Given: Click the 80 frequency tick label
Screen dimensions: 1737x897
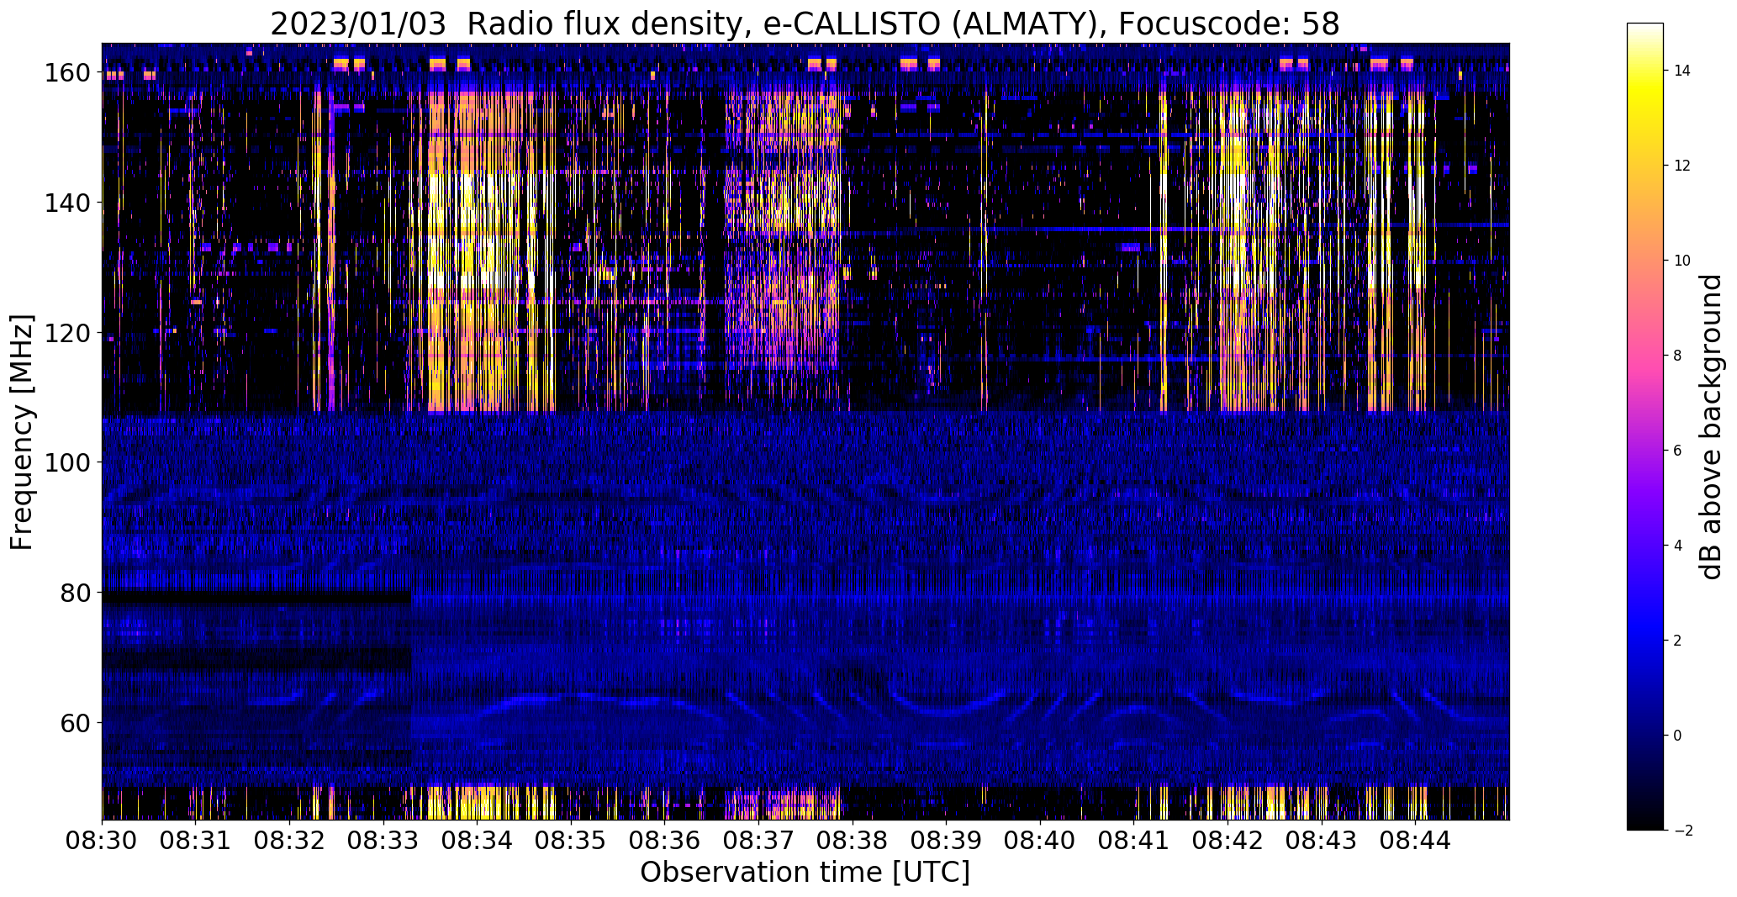Looking at the screenshot, I should tap(74, 593).
